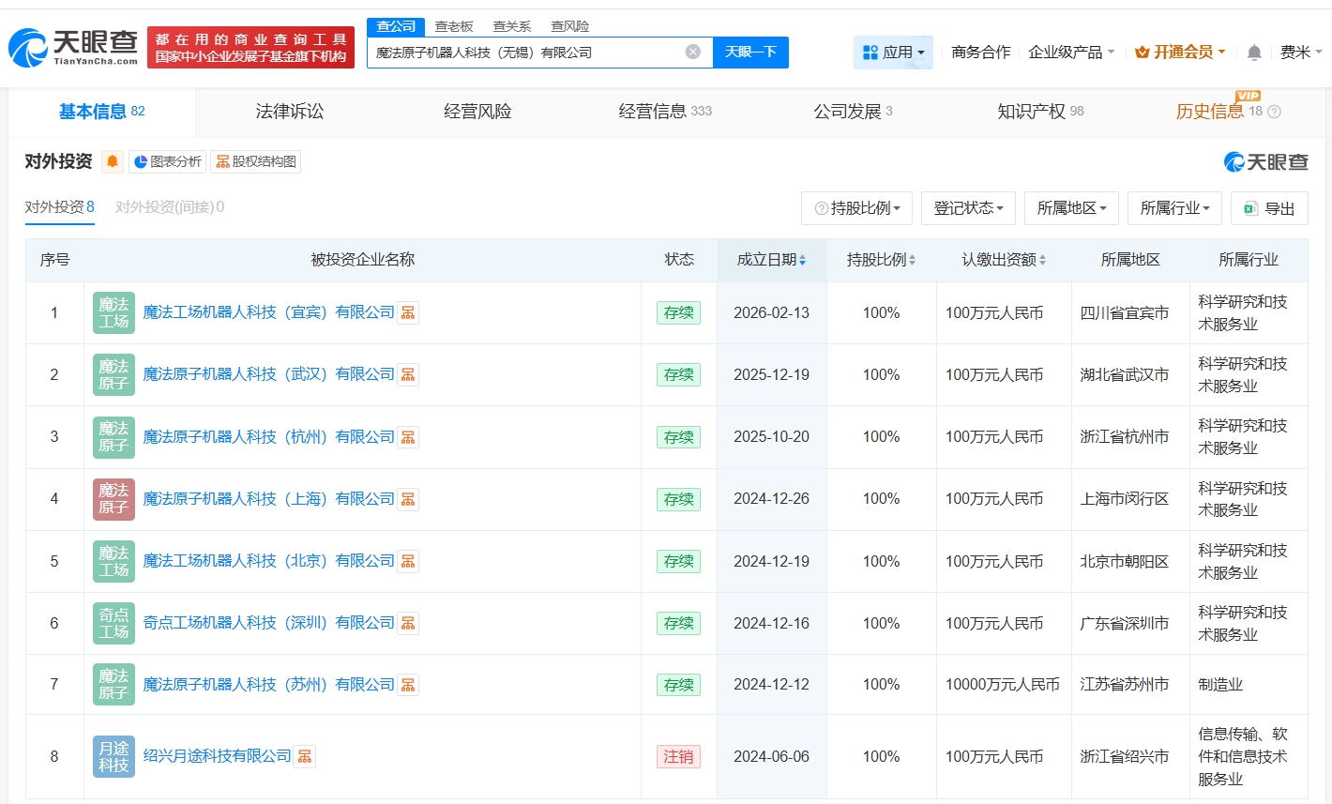This screenshot has width=1332, height=804.
Task: Click the orange bell alert icon beside 对外投资
Action: [113, 161]
